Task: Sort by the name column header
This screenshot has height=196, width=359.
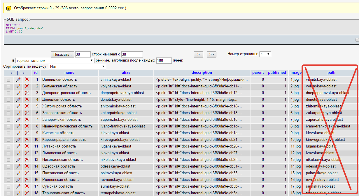Action: coord(69,73)
